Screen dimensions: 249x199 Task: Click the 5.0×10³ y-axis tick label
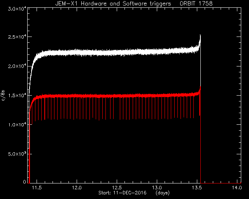17,154
